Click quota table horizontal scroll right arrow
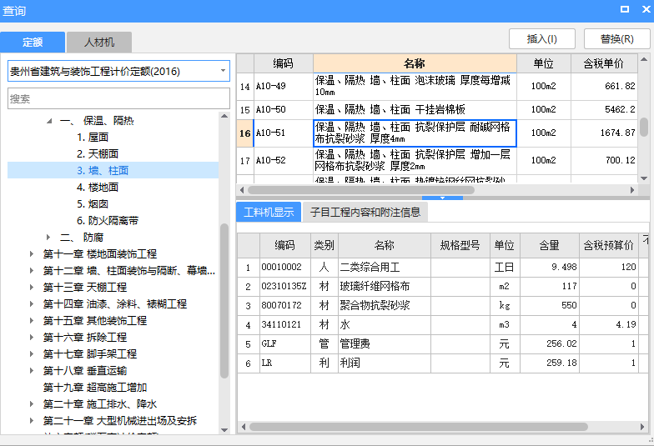The width and height of the screenshot is (654, 446). [632, 190]
